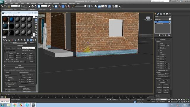Click the teapot Render Production icon
The image size is (190, 107).
click(120, 6)
